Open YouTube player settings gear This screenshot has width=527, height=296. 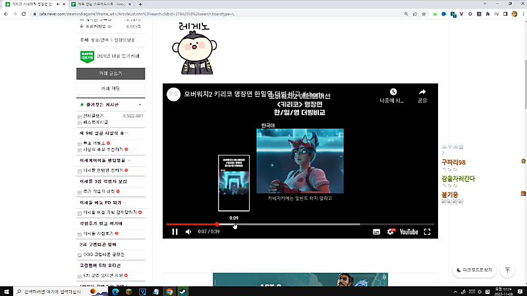391,232
